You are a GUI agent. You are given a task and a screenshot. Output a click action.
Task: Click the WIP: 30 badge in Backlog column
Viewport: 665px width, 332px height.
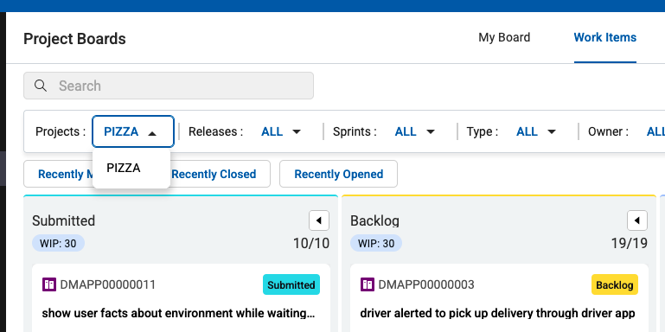click(x=376, y=244)
